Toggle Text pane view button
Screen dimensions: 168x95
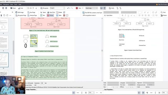coord(104,8)
